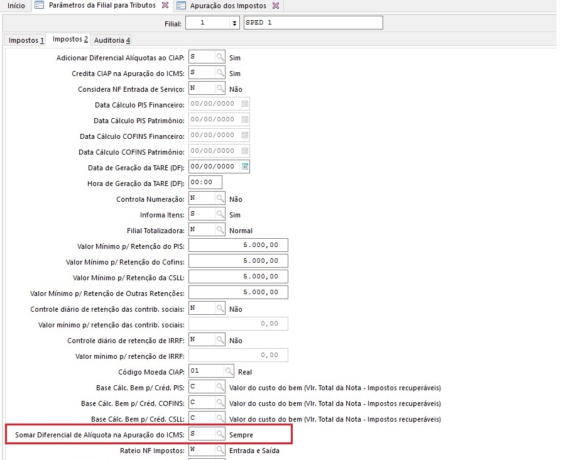Image resolution: width=571 pixels, height=460 pixels.
Task: Switch to Parâmetros da Filial para Tributos tab
Action: (102, 5)
